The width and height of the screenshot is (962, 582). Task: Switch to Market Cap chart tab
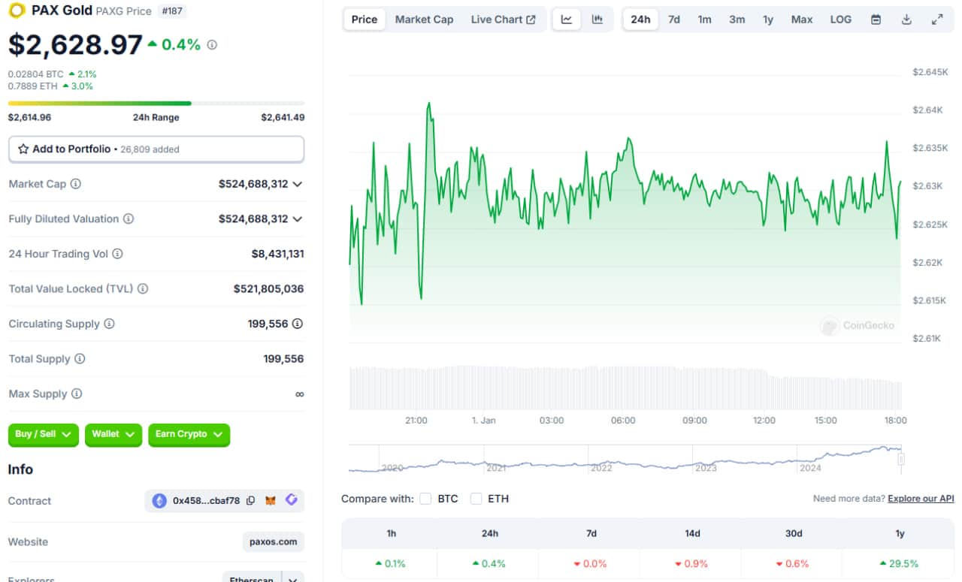[x=424, y=20]
